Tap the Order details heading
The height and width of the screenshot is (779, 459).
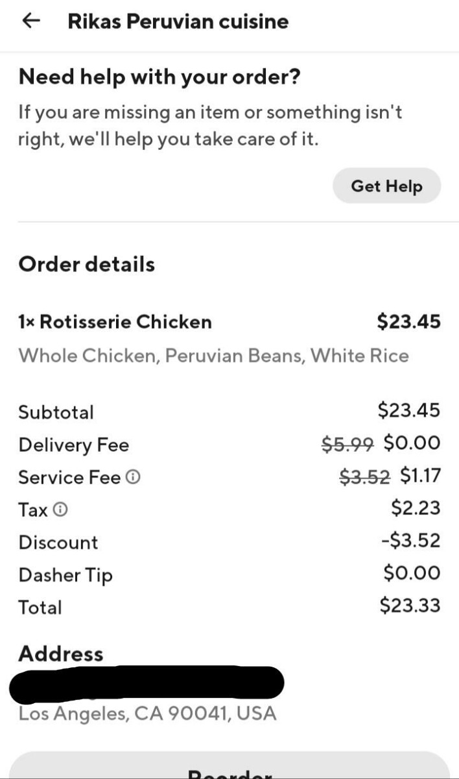(87, 264)
